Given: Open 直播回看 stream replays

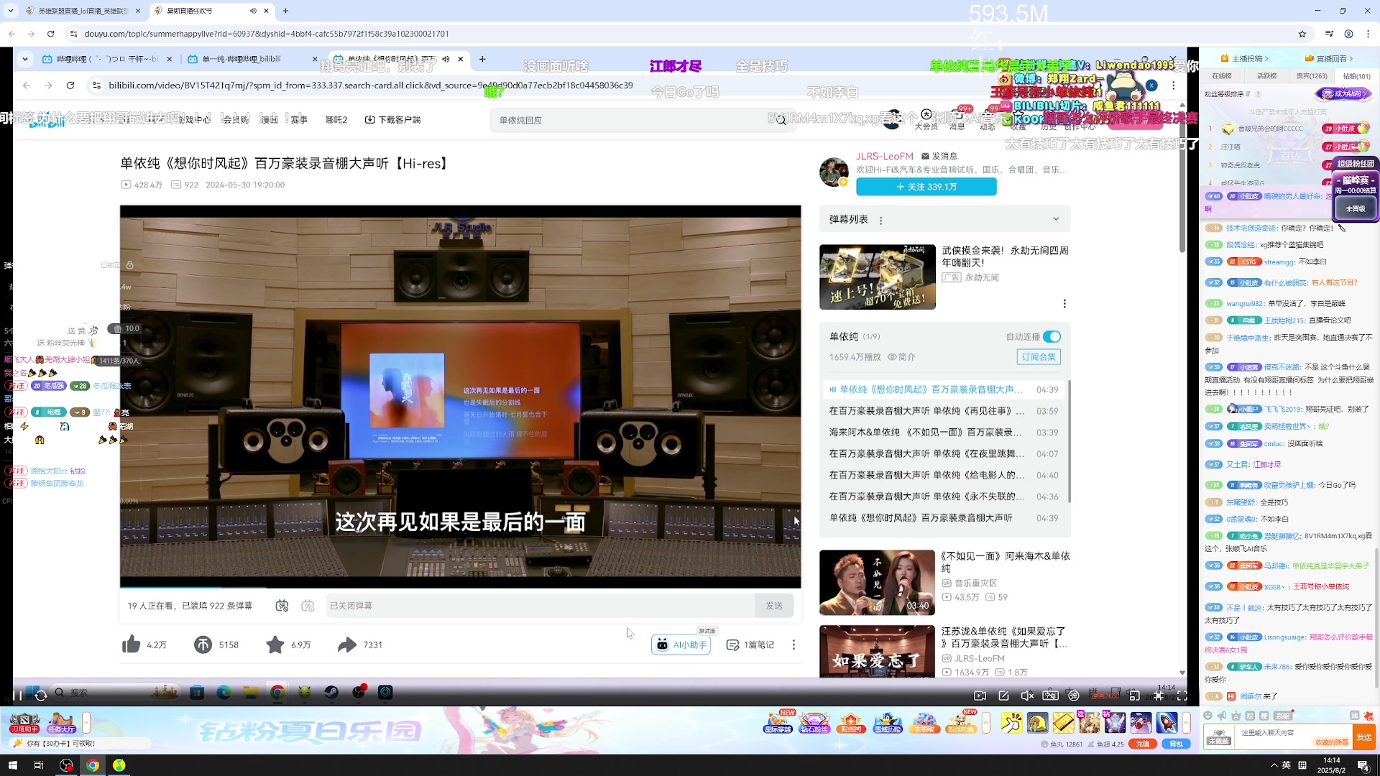Looking at the screenshot, I should pyautogui.click(x=1329, y=59).
